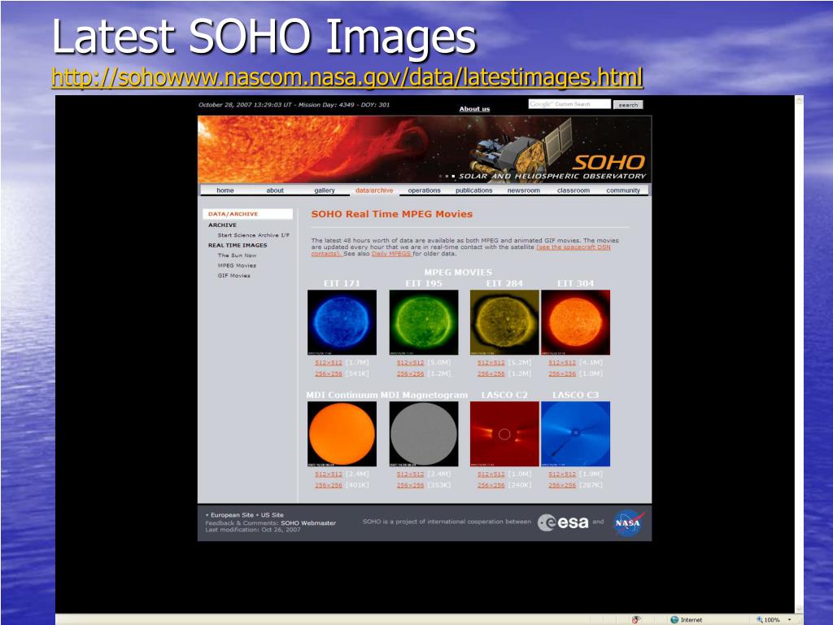This screenshot has width=833, height=625.
Task: Open the about tab
Action: 275,190
